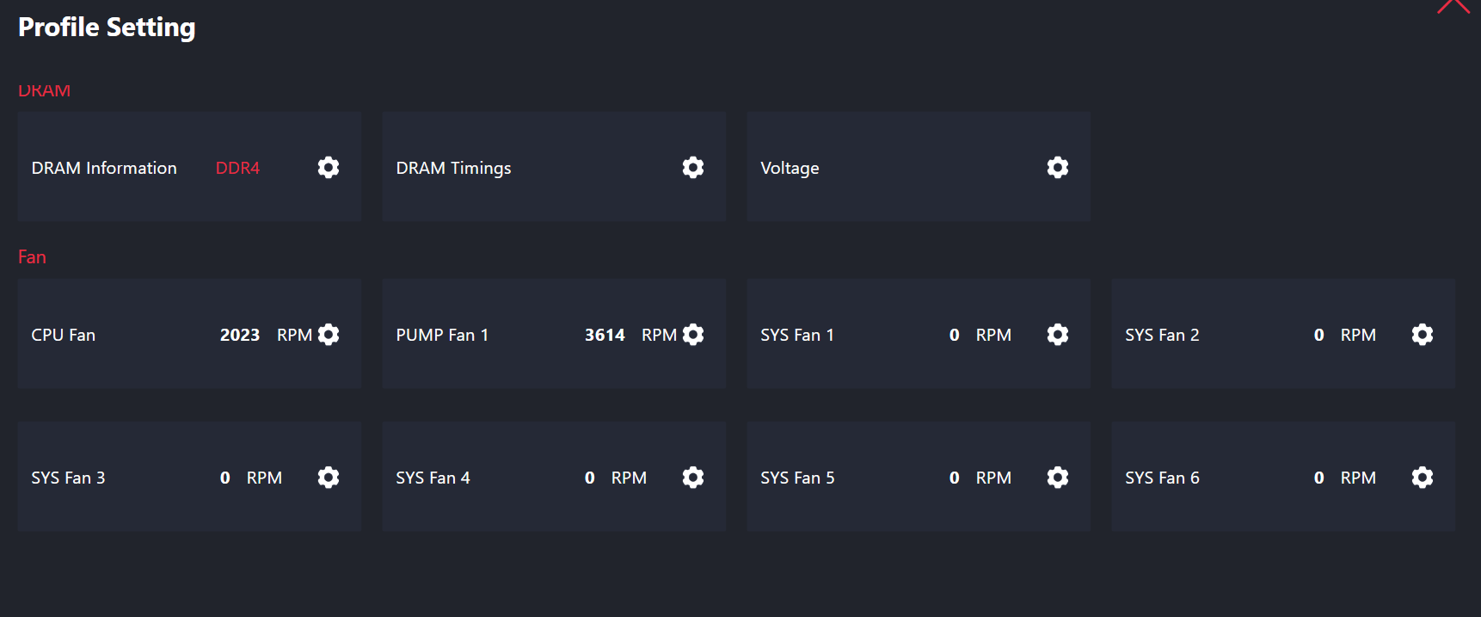The width and height of the screenshot is (1481, 617).
Task: Close the Profile Setting window
Action: [1453, 6]
